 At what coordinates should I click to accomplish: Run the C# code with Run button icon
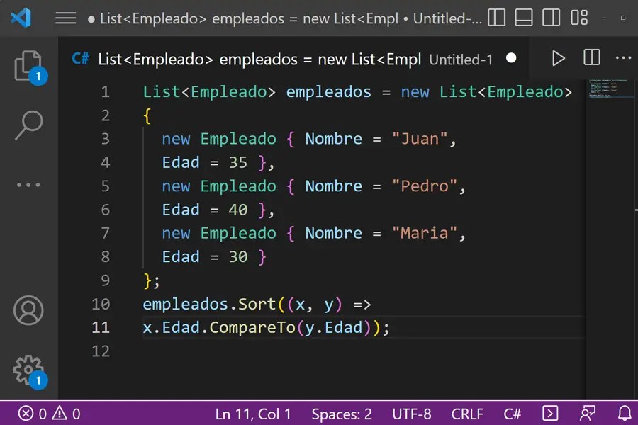click(558, 58)
